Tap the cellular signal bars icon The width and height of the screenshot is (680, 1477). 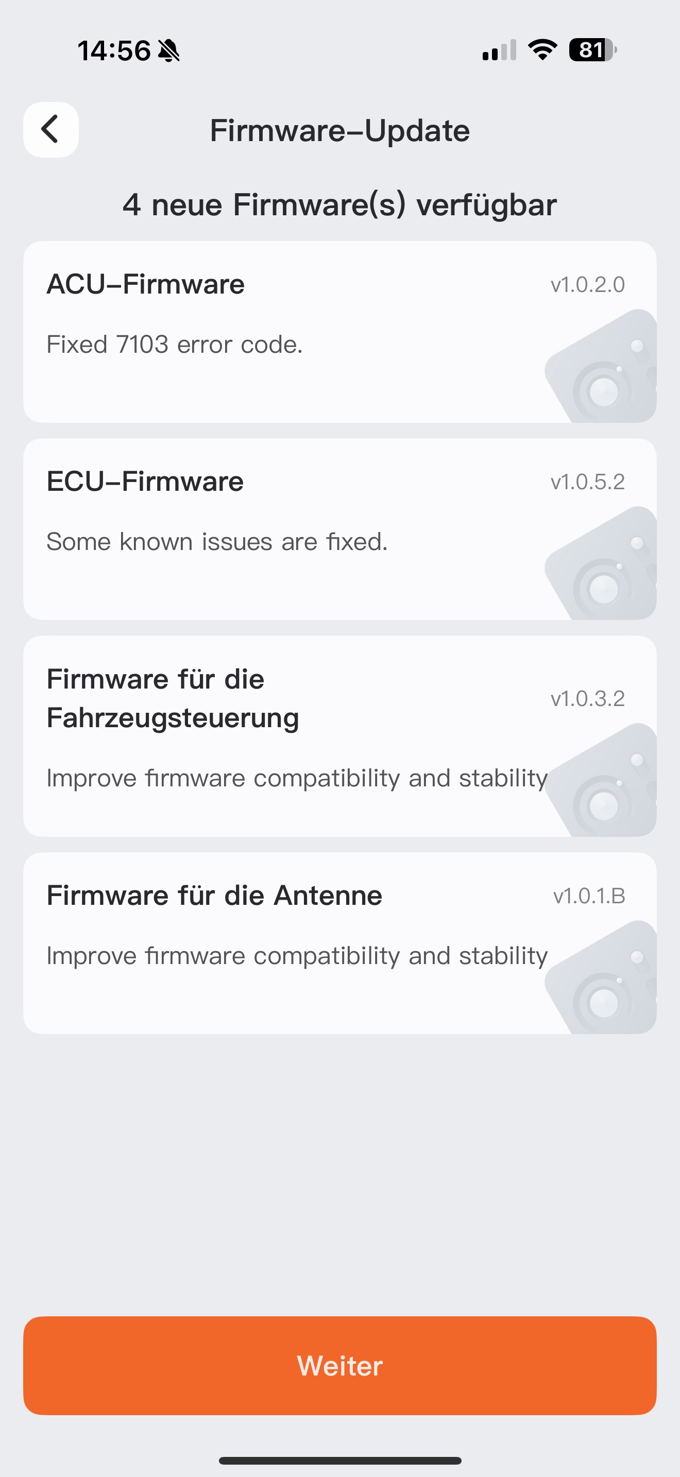click(x=499, y=50)
